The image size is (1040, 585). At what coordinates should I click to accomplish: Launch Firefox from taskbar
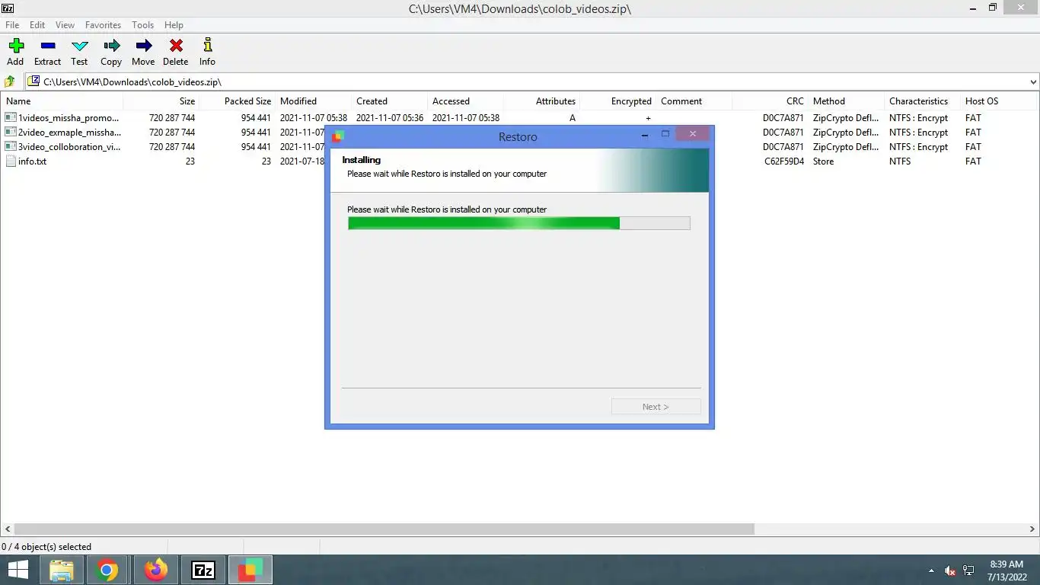click(156, 570)
